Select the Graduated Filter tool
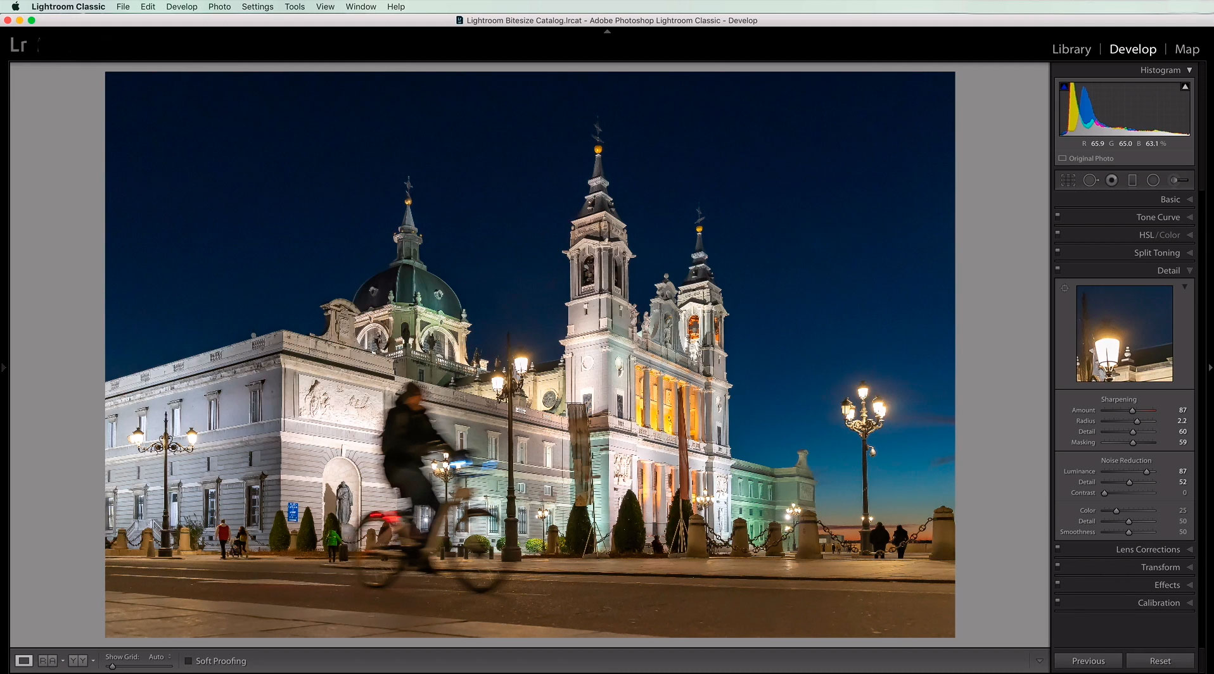Screen dimensions: 1214x674 [1132, 180]
